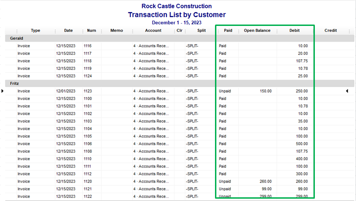The width and height of the screenshot is (356, 201).
Task: Click the 35.00 debit amount
Action: 303,121
